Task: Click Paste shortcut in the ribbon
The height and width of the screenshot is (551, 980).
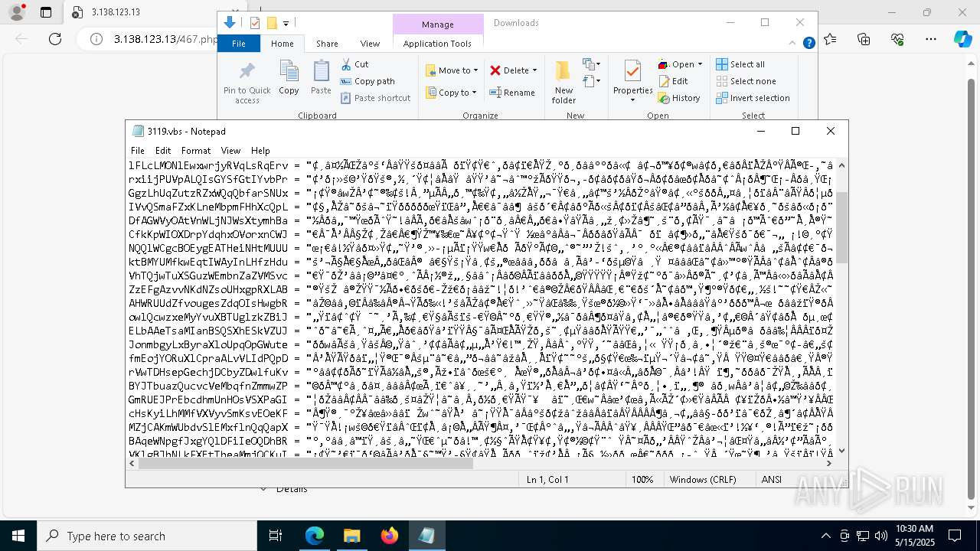Action: point(375,98)
